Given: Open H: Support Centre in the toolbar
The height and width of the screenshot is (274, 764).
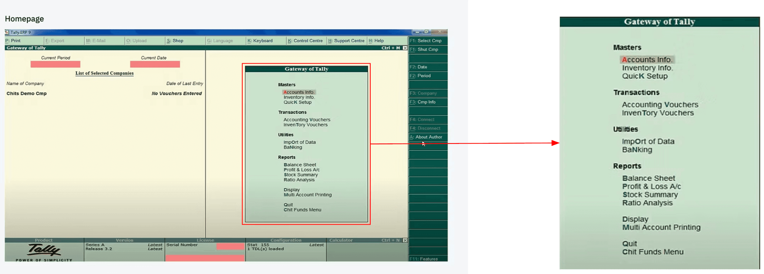Looking at the screenshot, I should click(346, 41).
